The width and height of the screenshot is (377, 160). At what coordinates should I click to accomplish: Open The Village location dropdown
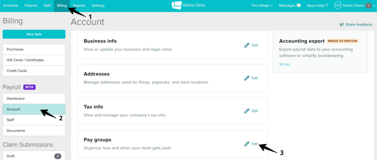pyautogui.click(x=262, y=5)
